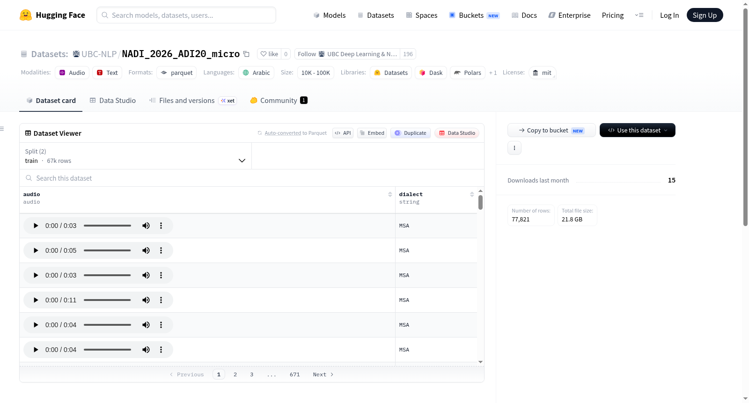Open the three-dot menu below Copy to bucket
This screenshot has height=403, width=749.
tap(514, 148)
